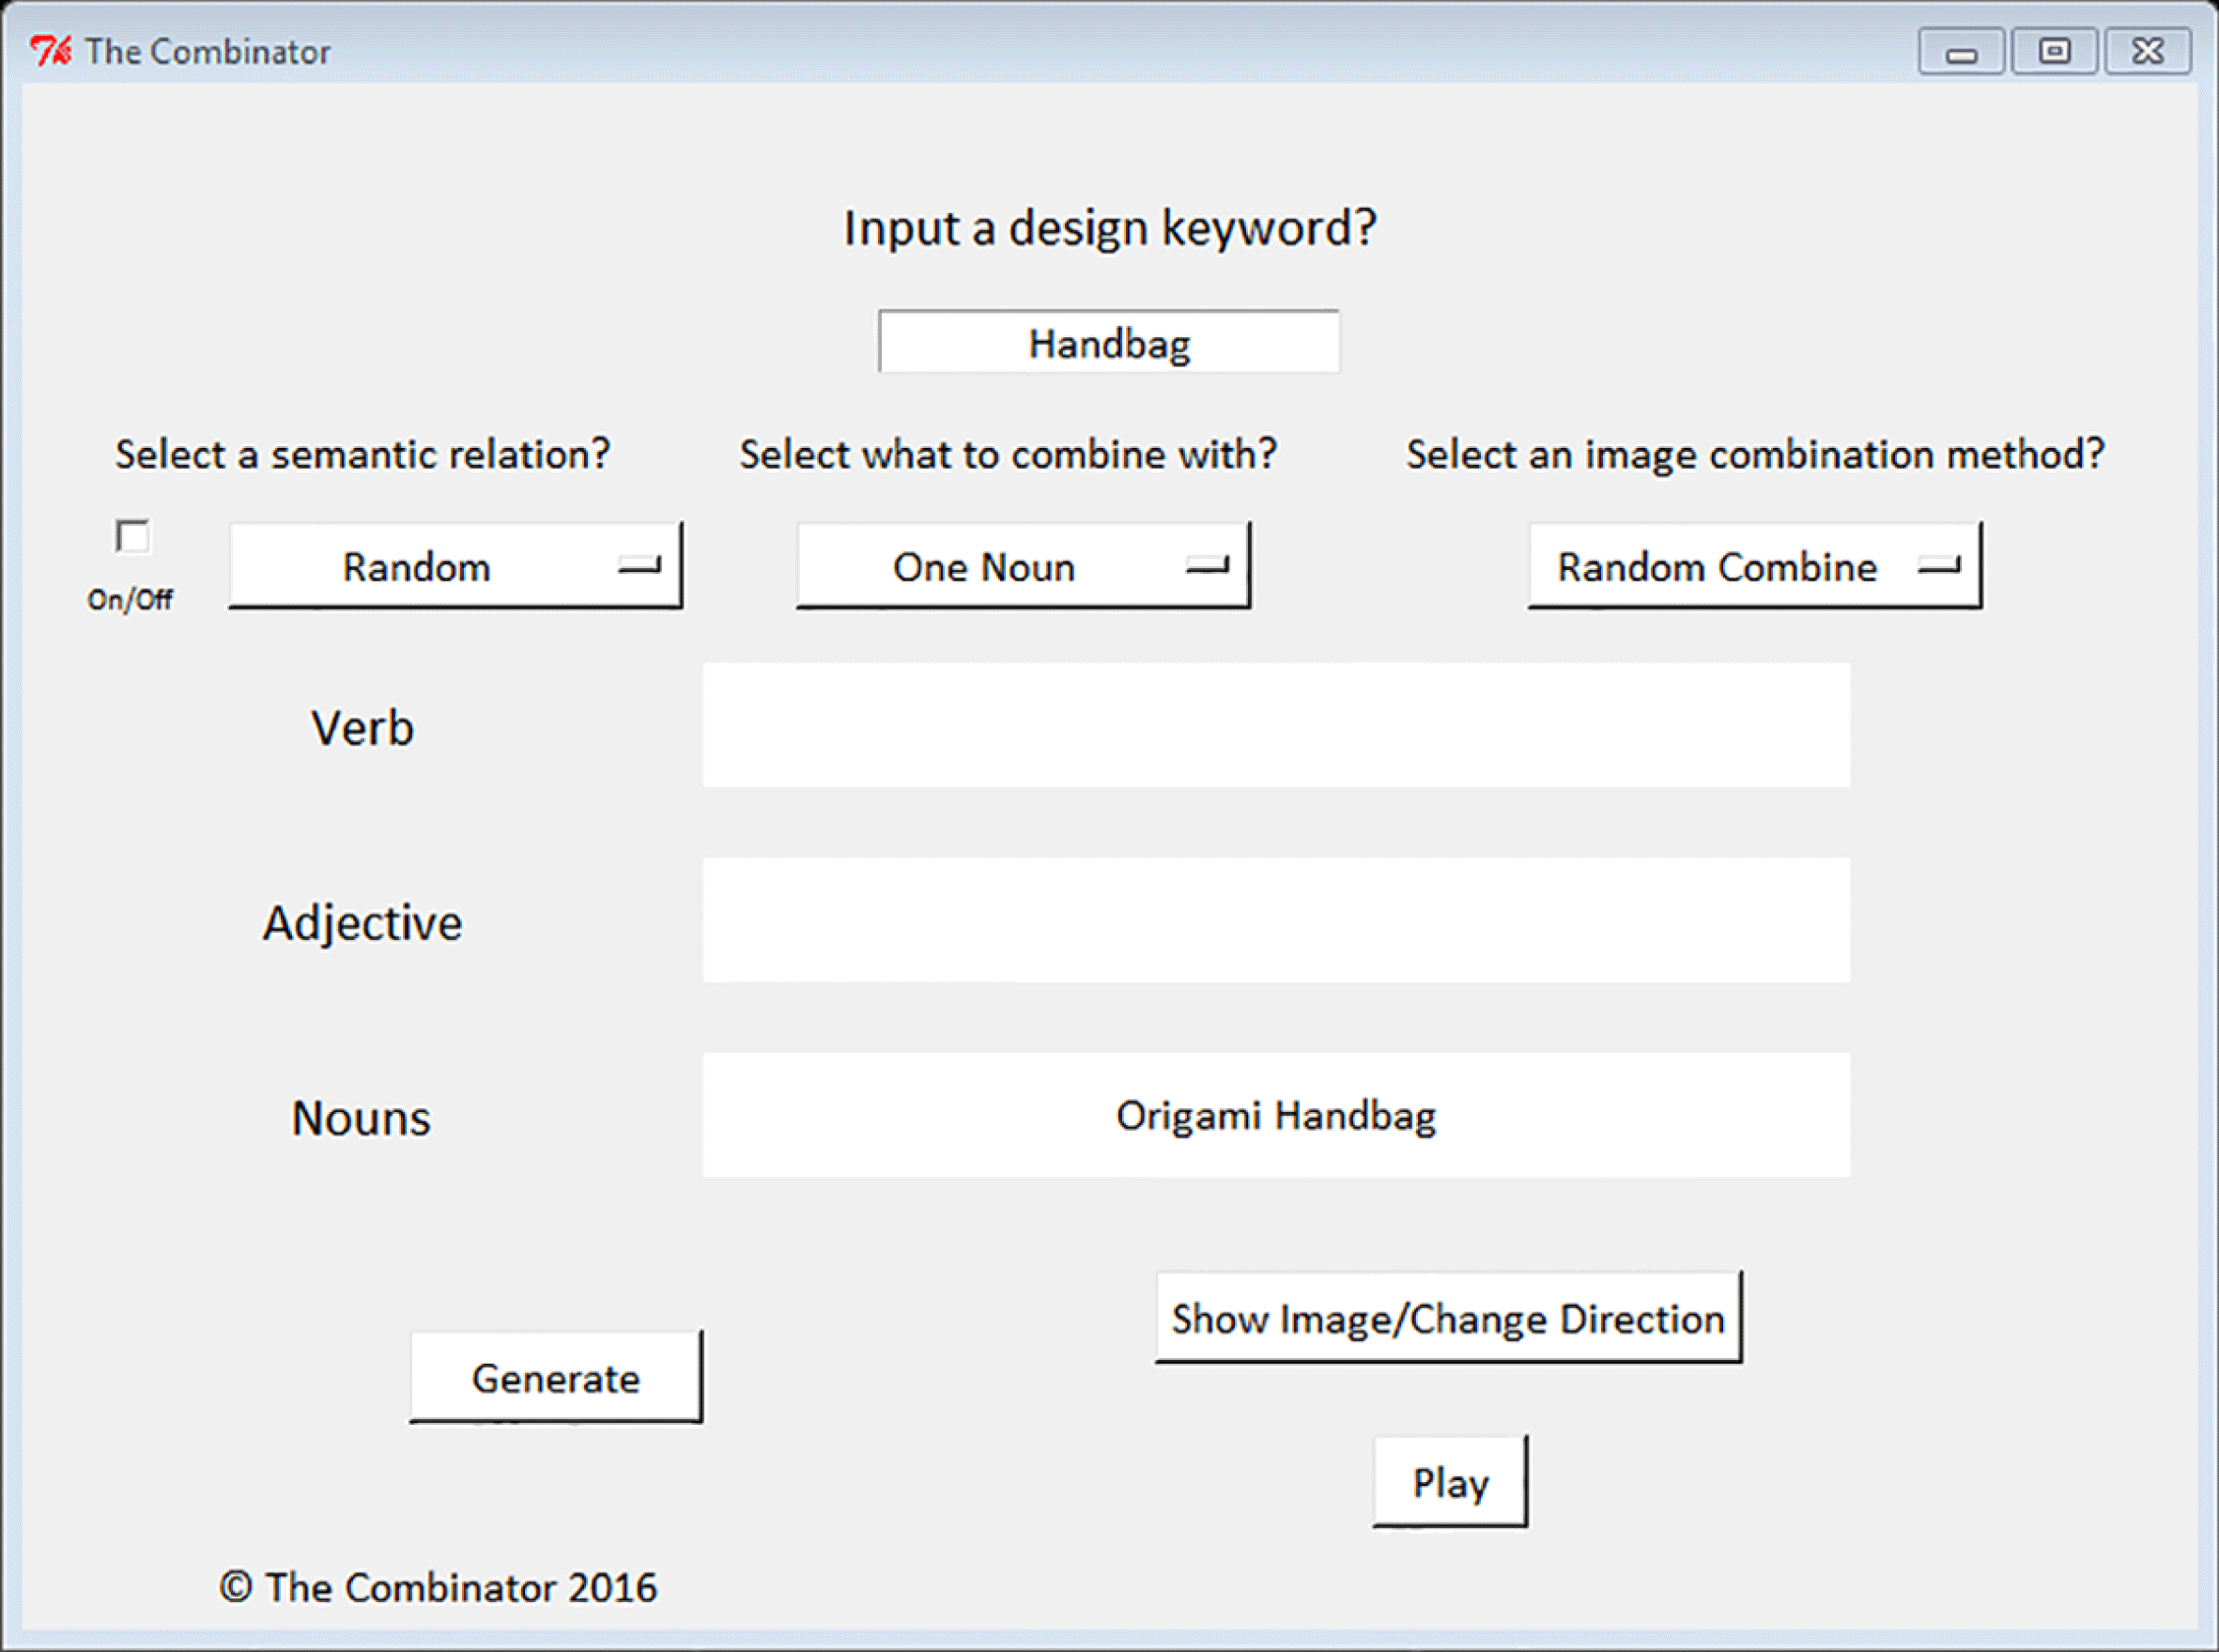The width and height of the screenshot is (2219, 1652).
Task: Click the Tk feather icon in title bar
Action: 49,50
